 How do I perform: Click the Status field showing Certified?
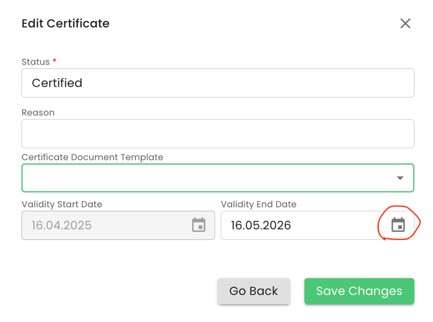point(218,83)
